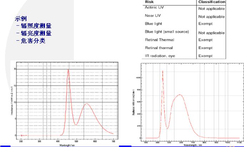Click the 'IR radiation, eye' cell
Image resolution: width=244 pixels, height=147 pixels.
160,56
